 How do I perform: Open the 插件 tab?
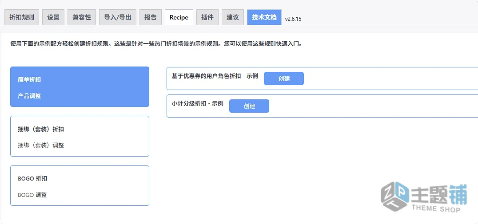coord(207,17)
